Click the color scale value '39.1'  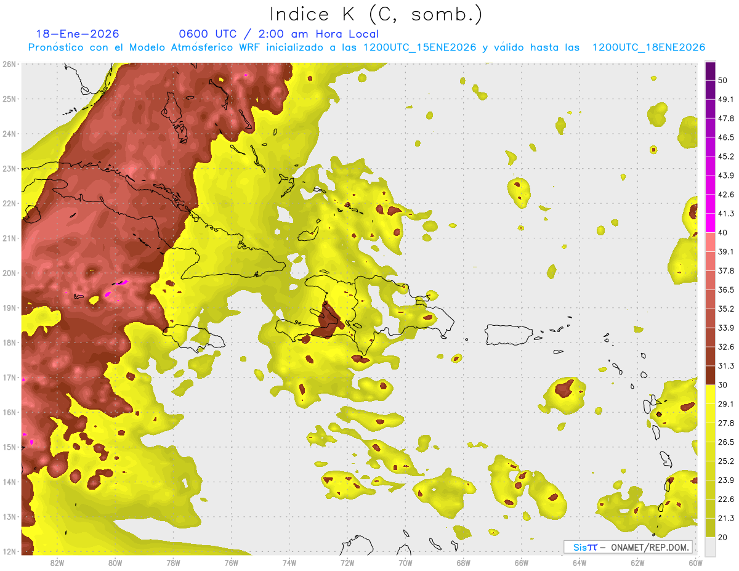click(x=725, y=251)
